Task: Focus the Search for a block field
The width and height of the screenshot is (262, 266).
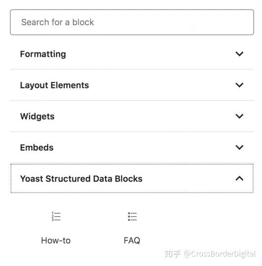Action: (132, 22)
